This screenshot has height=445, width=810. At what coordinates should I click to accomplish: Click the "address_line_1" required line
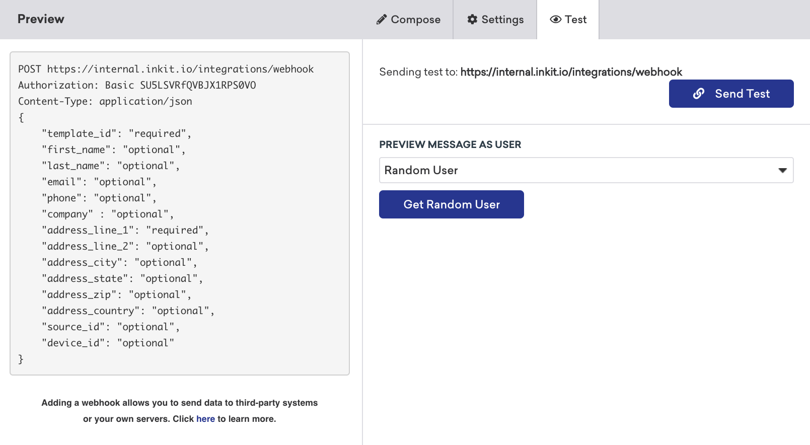point(125,230)
